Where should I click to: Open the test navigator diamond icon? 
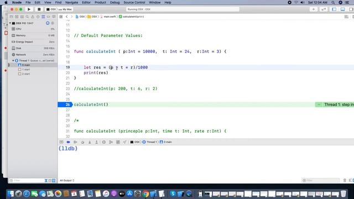point(38,17)
